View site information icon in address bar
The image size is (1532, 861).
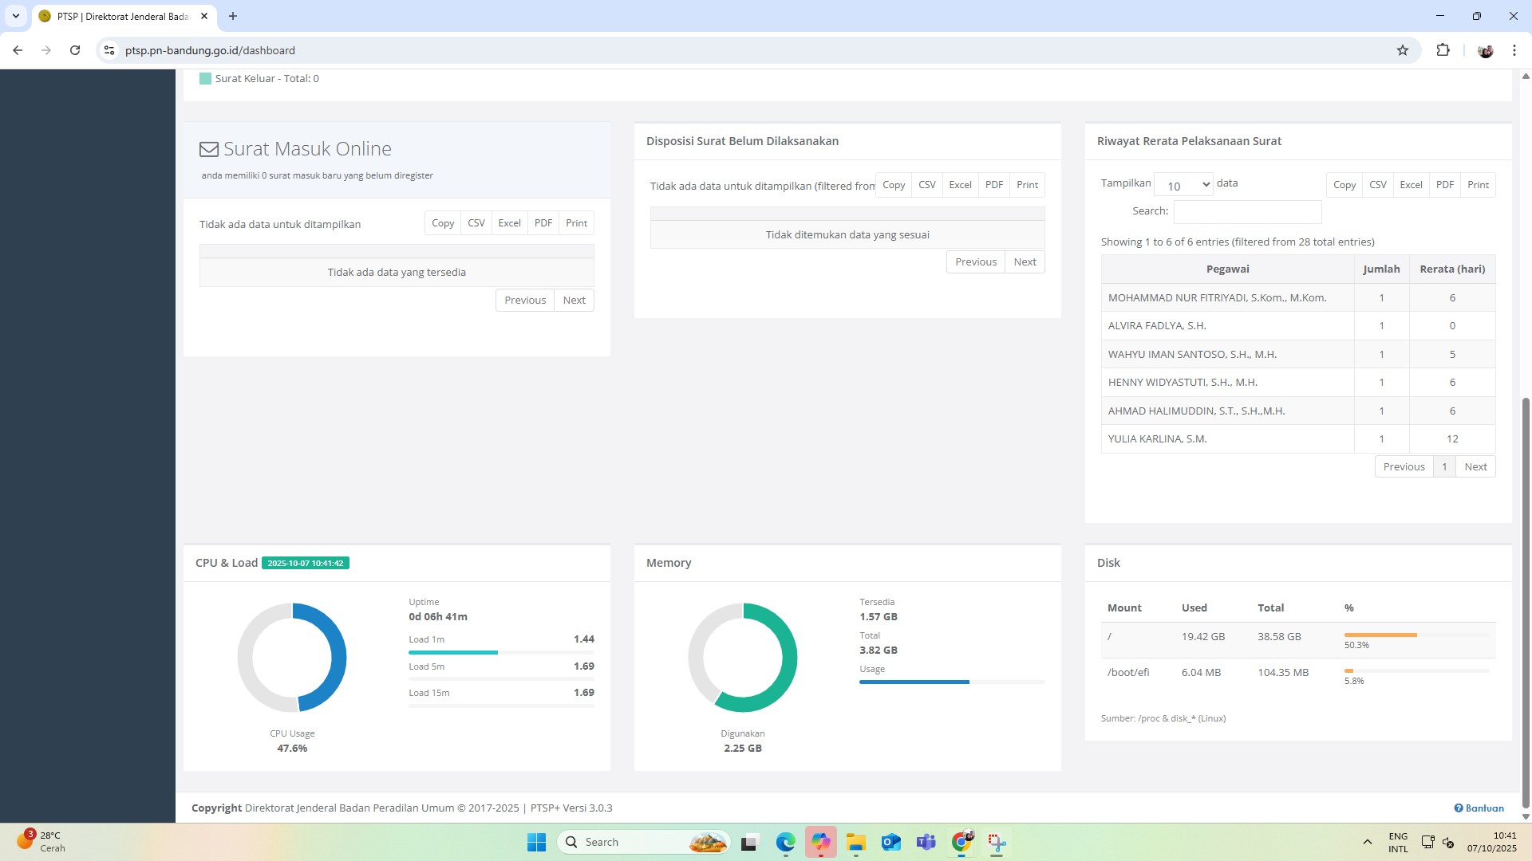pyautogui.click(x=109, y=50)
